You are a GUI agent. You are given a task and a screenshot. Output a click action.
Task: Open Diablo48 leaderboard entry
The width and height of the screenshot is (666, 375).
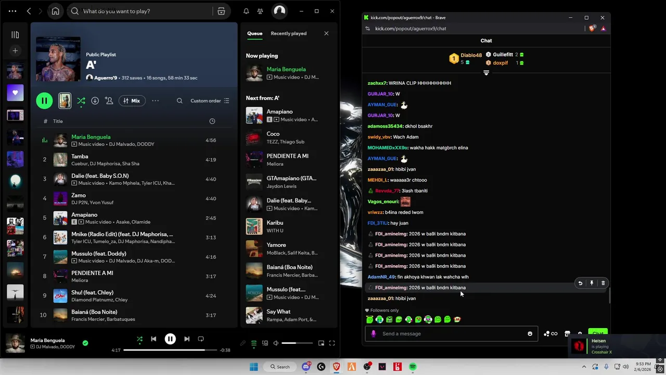pos(466,58)
